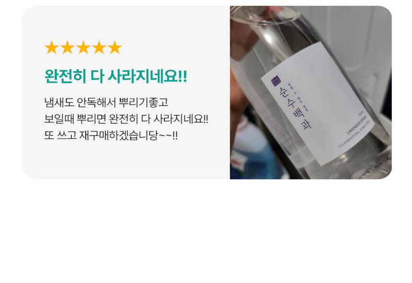Click the CLEAN&NATURAL HOME CARE label text

pos(356,134)
